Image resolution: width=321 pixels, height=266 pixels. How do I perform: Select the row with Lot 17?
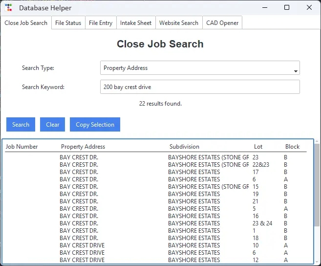155,172
